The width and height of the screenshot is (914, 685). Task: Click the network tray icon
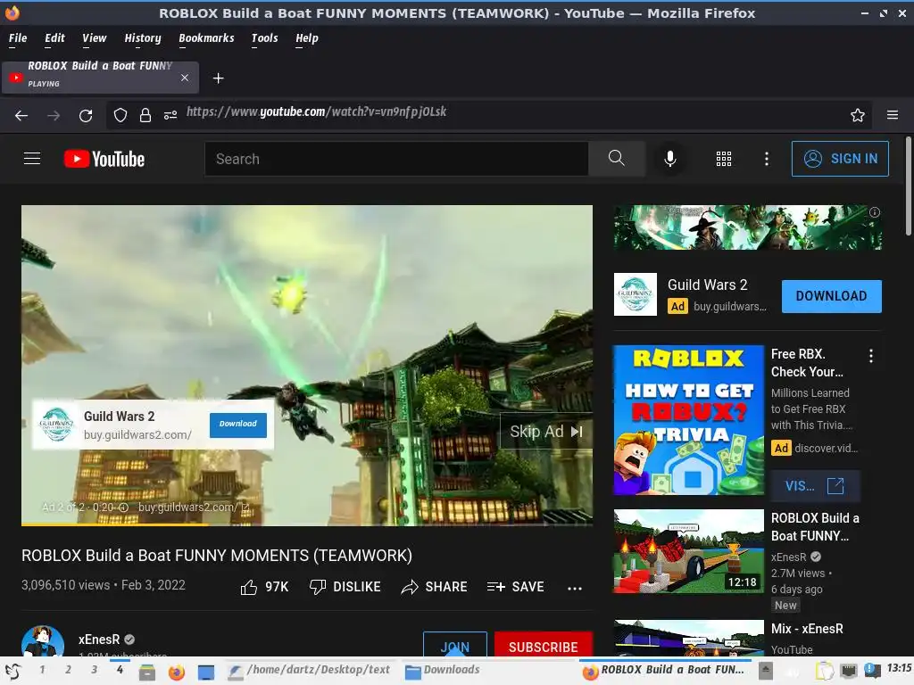[849, 671]
